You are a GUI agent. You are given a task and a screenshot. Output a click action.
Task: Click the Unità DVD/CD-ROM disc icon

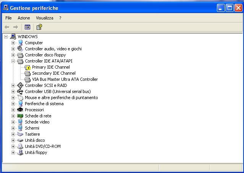(x=20, y=146)
